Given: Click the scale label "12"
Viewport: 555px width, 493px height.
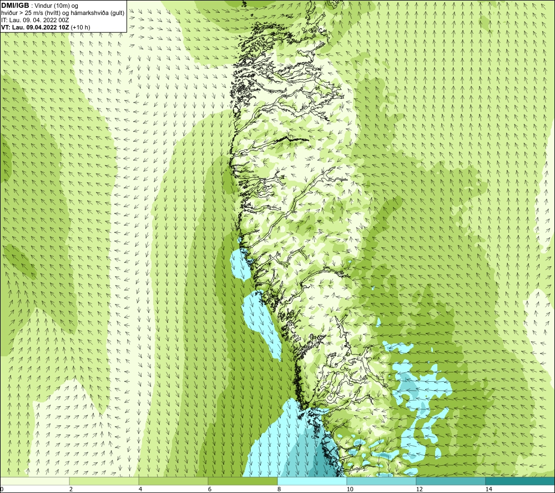Looking at the screenshot, I should click(420, 489).
